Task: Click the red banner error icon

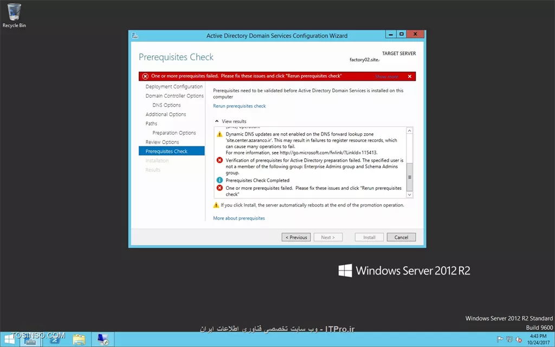Action: click(145, 76)
